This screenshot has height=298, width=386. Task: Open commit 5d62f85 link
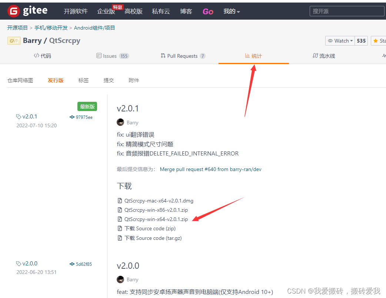[84, 264]
